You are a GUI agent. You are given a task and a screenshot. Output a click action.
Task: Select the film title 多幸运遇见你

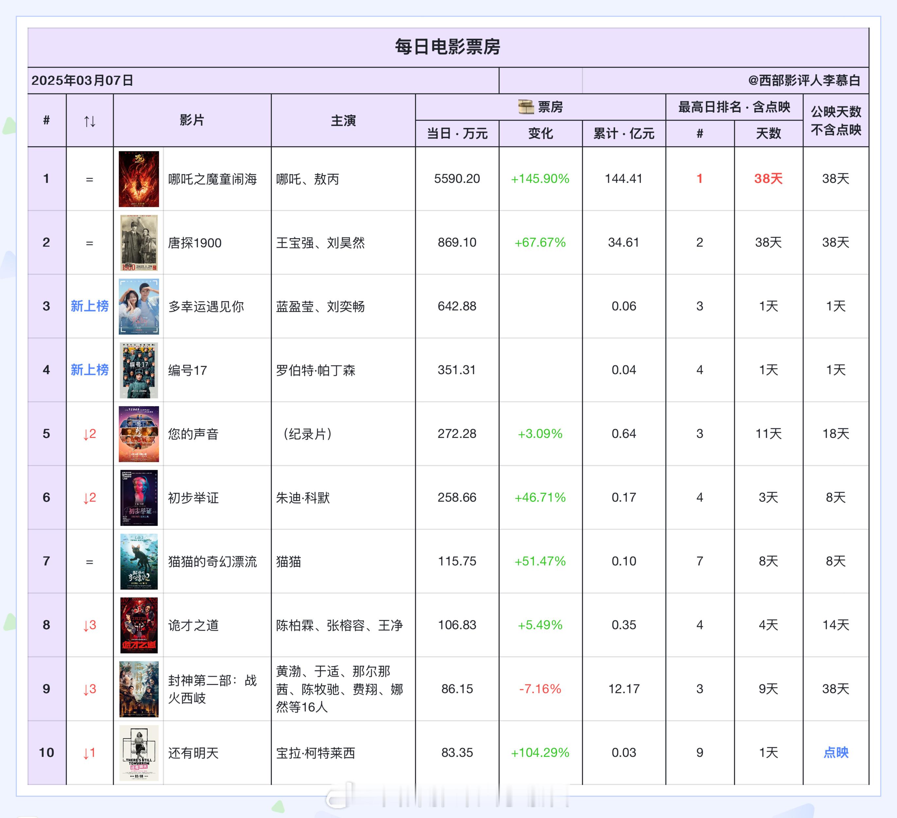click(206, 306)
